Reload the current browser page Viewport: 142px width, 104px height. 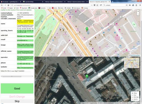point(101,5)
